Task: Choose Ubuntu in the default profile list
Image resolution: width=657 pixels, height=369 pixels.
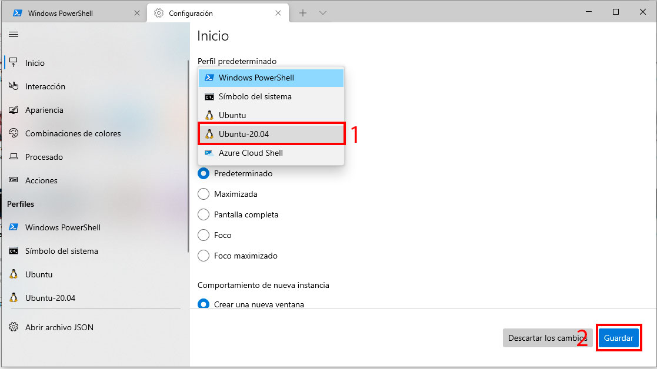Action: coord(271,115)
